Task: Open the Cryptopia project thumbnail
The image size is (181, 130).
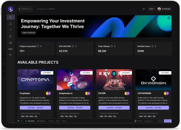Action: (x=35, y=79)
